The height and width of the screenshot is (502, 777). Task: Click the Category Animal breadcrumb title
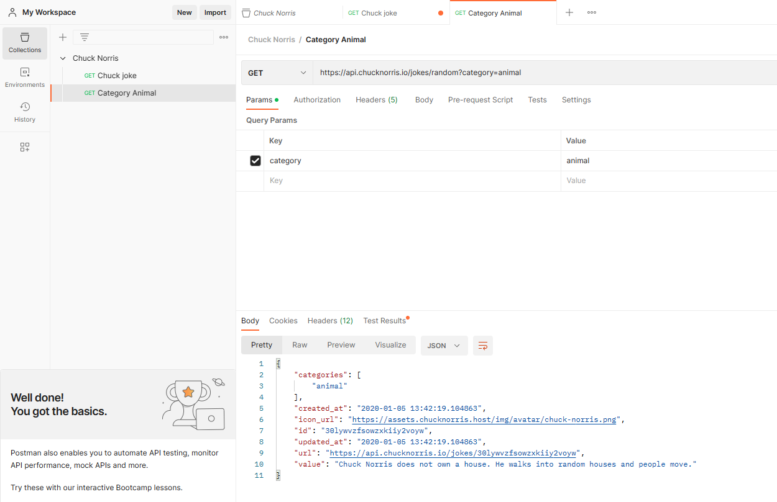pyautogui.click(x=336, y=40)
